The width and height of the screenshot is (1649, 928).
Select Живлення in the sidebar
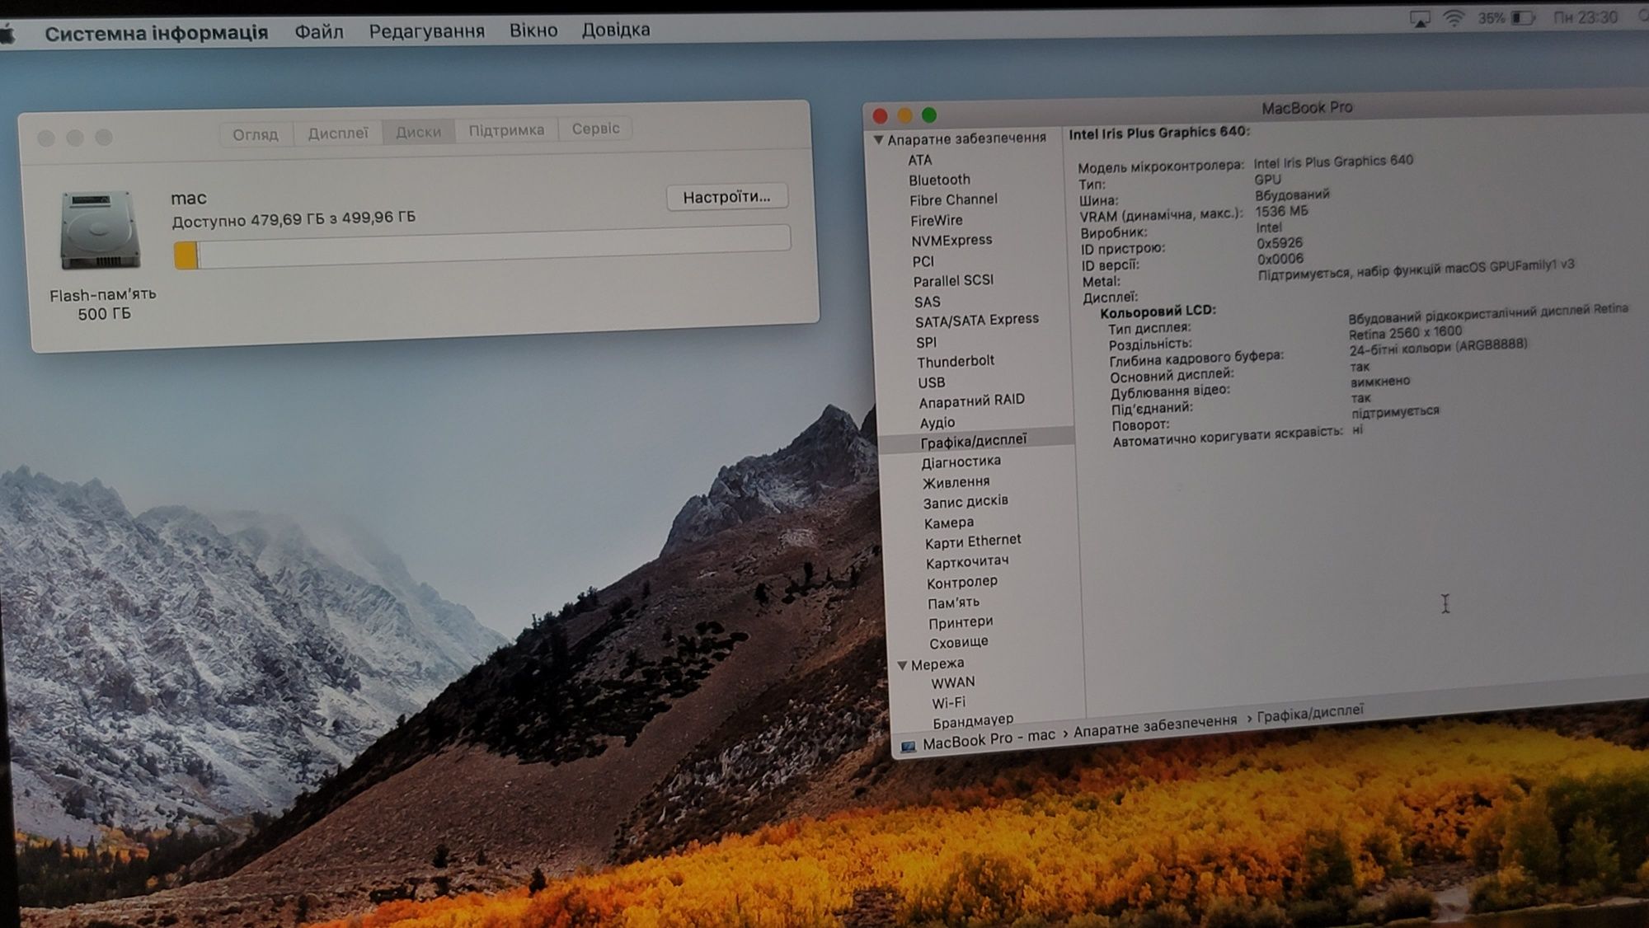point(956,482)
